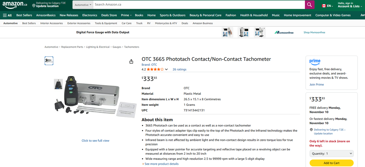Open the All hamburger menu
Screen dimensions: 365x167
pos(7,15)
